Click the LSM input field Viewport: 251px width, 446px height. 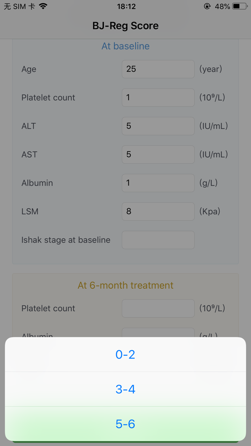point(158,211)
